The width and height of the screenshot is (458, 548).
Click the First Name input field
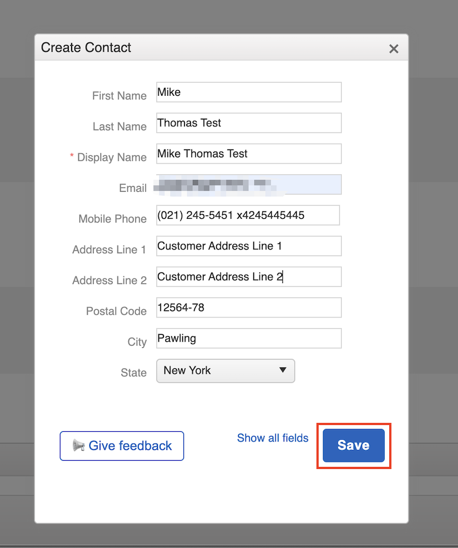click(x=248, y=92)
